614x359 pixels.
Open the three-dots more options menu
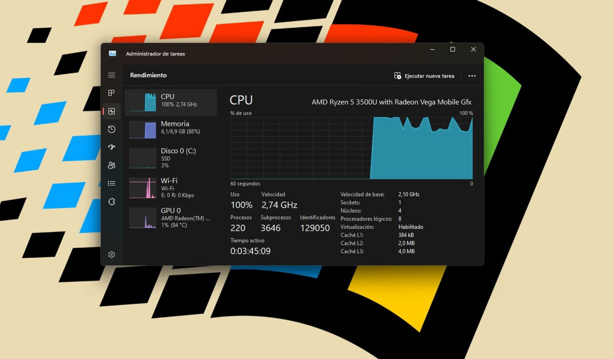point(472,76)
